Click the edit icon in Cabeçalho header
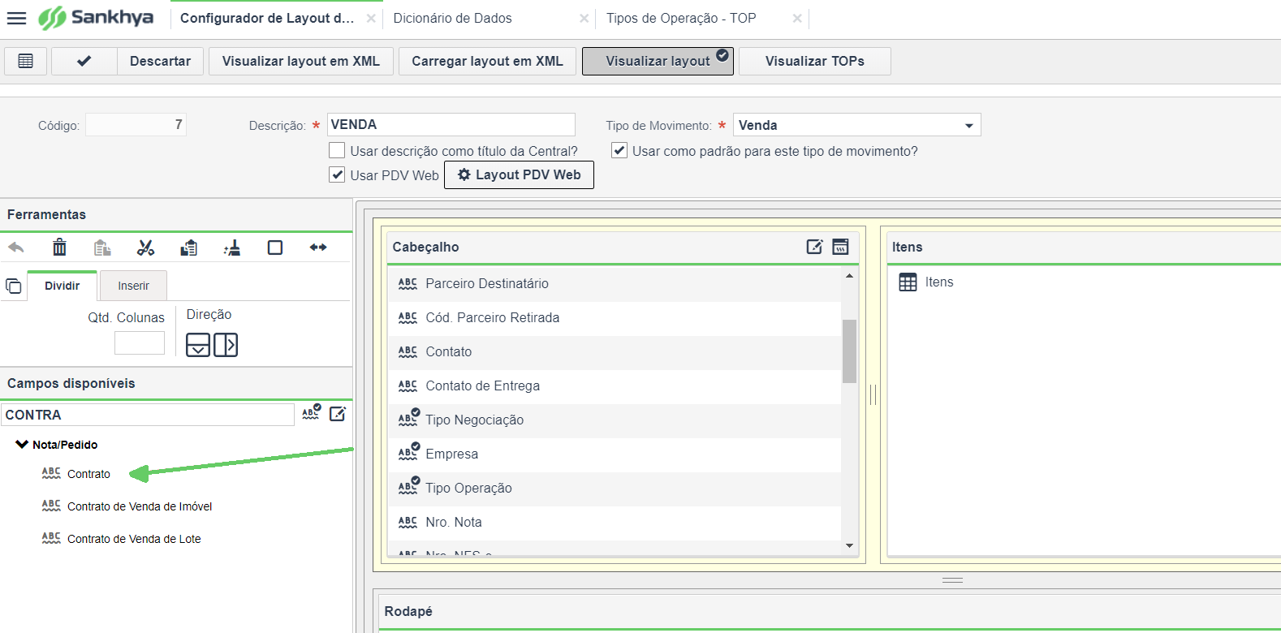Viewport: 1281px width, 633px height. pyautogui.click(x=814, y=247)
